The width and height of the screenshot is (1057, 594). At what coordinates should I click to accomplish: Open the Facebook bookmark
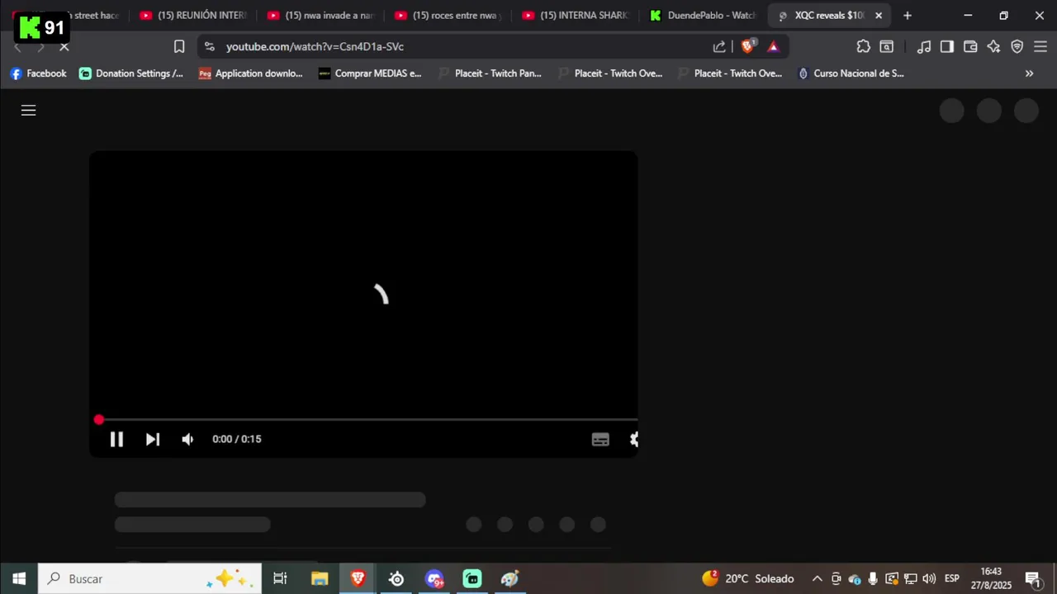38,73
